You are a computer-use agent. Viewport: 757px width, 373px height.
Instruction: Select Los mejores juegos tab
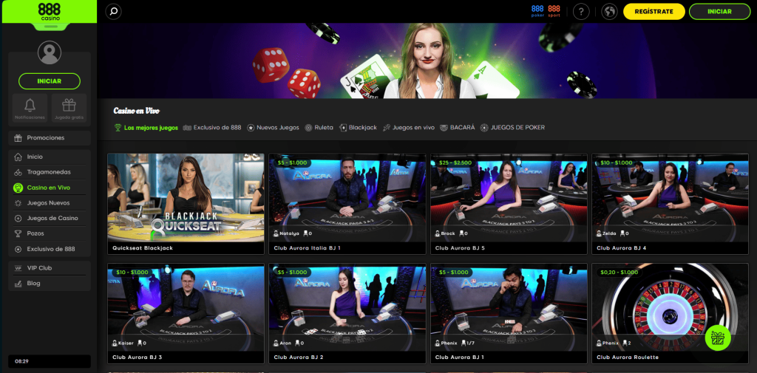146,128
